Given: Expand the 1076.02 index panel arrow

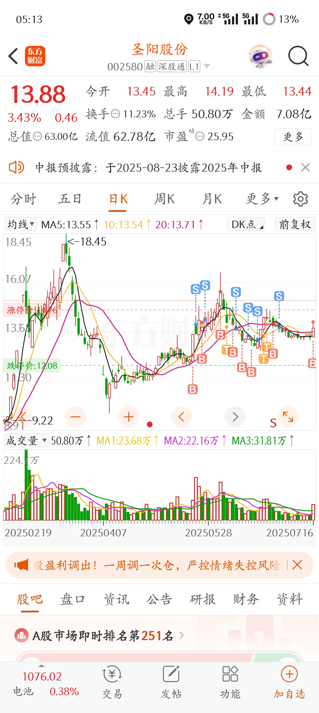Looking at the screenshot, I should [41, 666].
